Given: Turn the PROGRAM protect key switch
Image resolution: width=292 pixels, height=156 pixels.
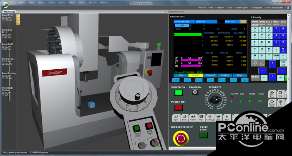Looking at the screenshot, I should tap(195, 92).
